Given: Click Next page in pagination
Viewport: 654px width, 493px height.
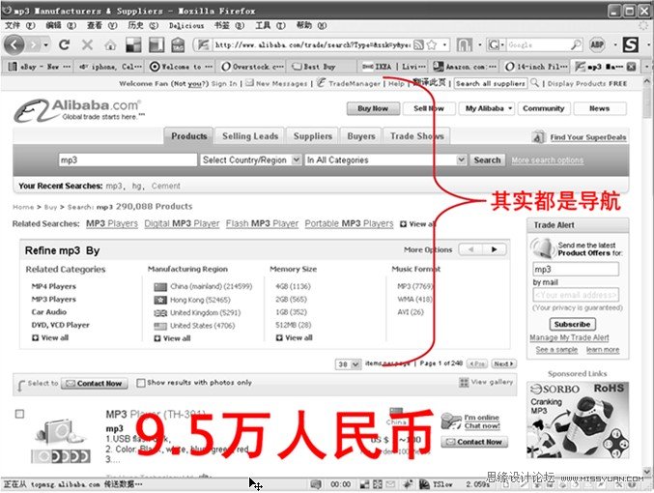Looking at the screenshot, I should pos(504,363).
